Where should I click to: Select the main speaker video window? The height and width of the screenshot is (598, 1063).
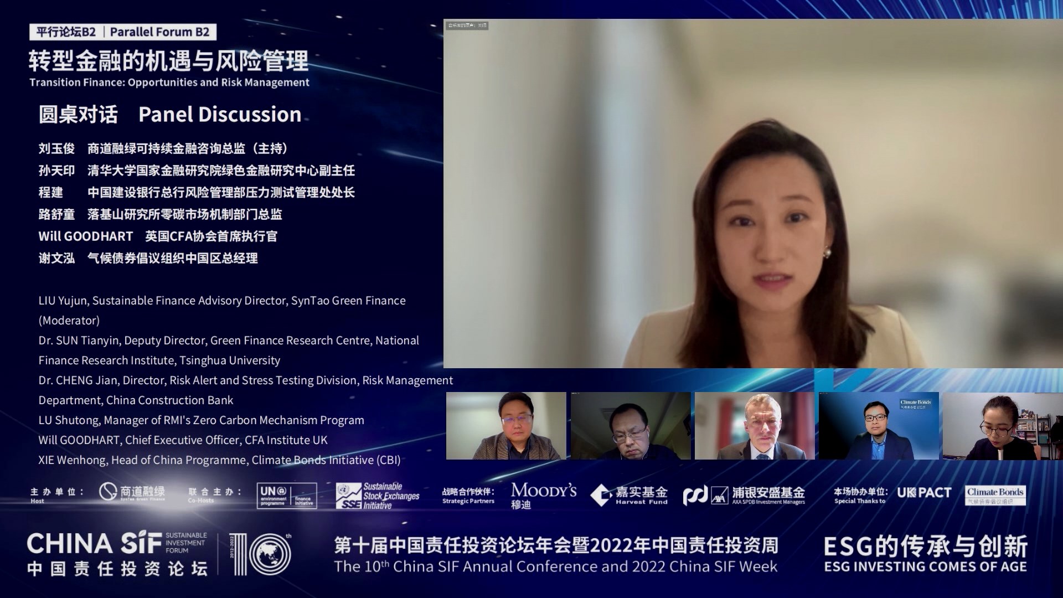[x=753, y=194]
